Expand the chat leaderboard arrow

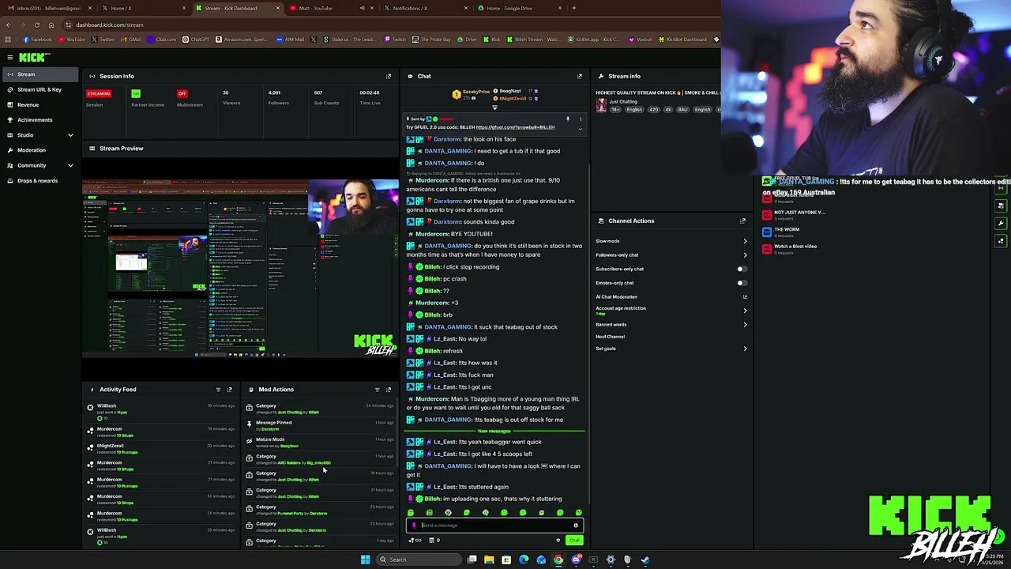495,107
